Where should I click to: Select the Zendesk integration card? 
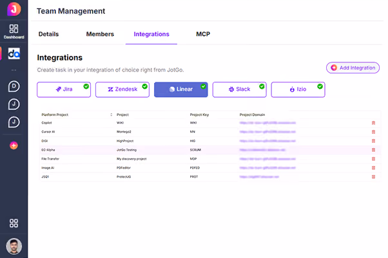coord(122,89)
